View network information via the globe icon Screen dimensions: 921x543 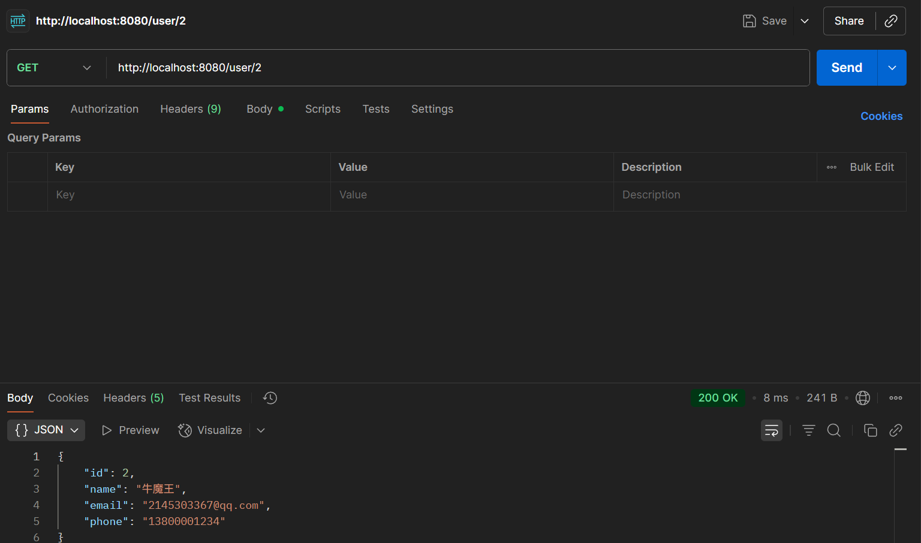(862, 397)
